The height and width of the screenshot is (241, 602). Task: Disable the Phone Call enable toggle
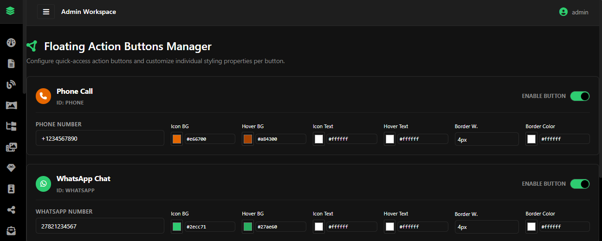580,96
